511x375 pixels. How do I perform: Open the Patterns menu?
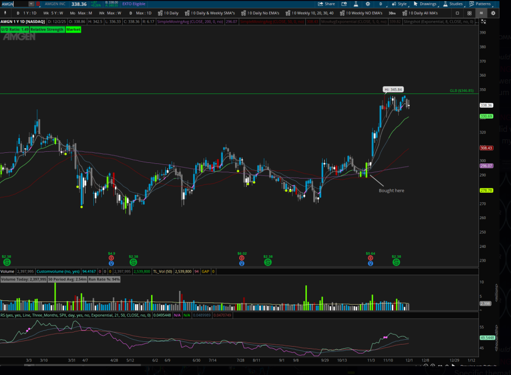pos(480,4)
